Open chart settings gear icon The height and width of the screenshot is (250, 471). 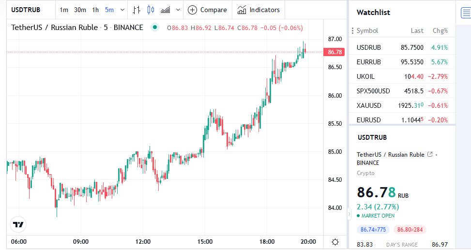(x=335, y=242)
